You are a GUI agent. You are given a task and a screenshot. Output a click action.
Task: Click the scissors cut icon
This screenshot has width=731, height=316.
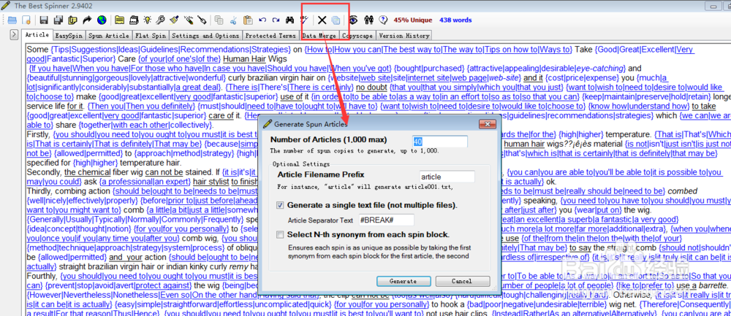point(234,20)
